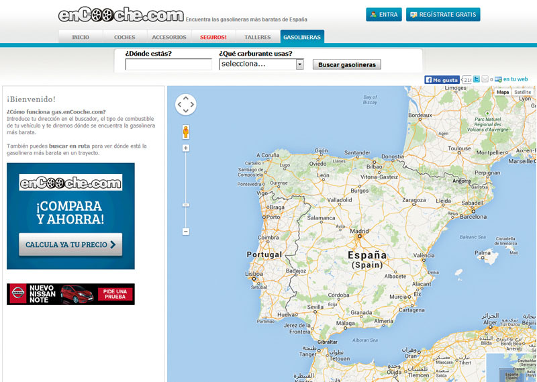Click the Facebook 'Me gusta' button
Screen dimensions: 537x382
click(x=442, y=80)
